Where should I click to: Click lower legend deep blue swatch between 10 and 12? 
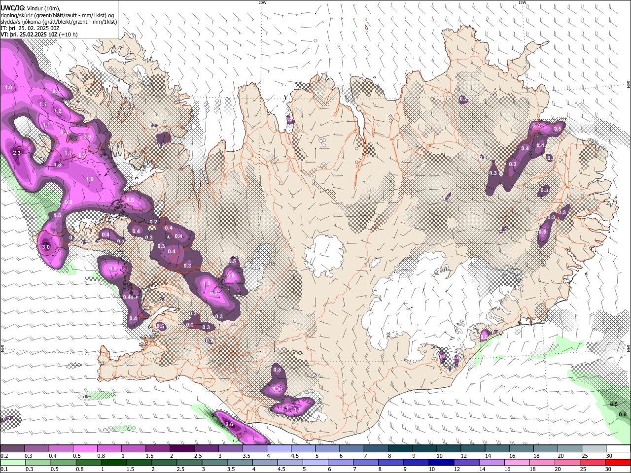pyautogui.click(x=441, y=463)
